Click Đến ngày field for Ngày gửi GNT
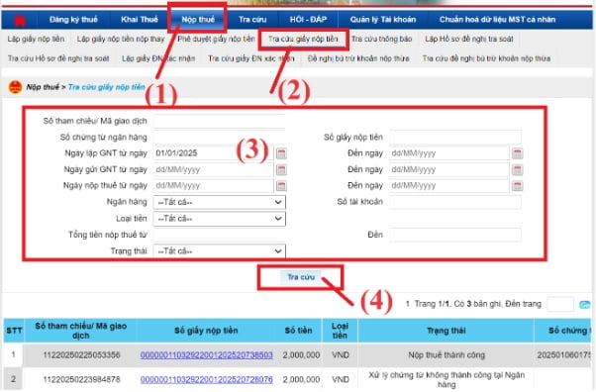 click(x=449, y=169)
